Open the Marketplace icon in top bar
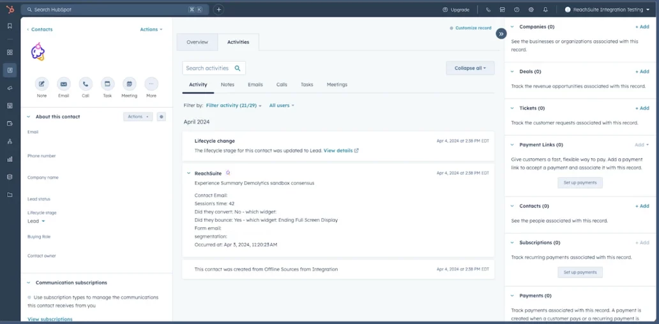Screen dimensions: 659x324 click(x=503, y=10)
